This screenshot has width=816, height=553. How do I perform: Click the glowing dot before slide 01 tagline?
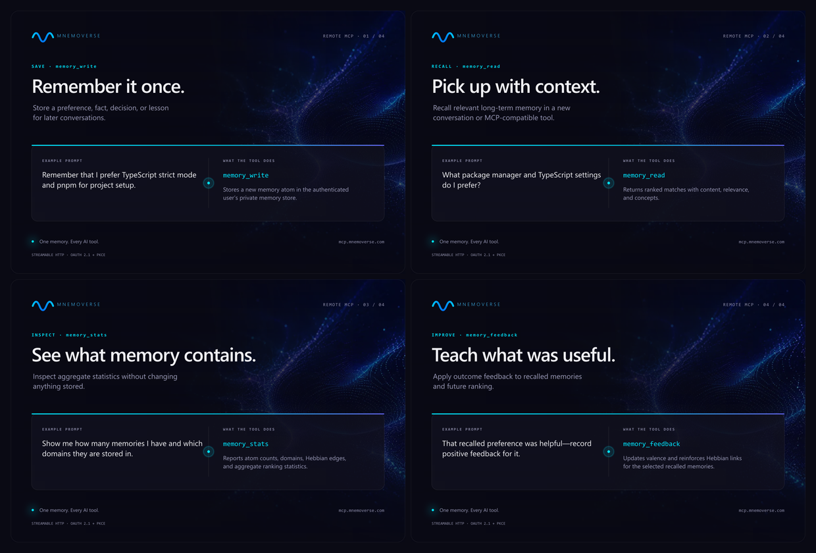tap(33, 242)
